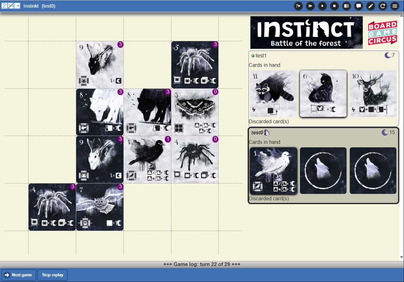404x282 pixels.
Task: Click the Next game button
Action: click(x=19, y=275)
